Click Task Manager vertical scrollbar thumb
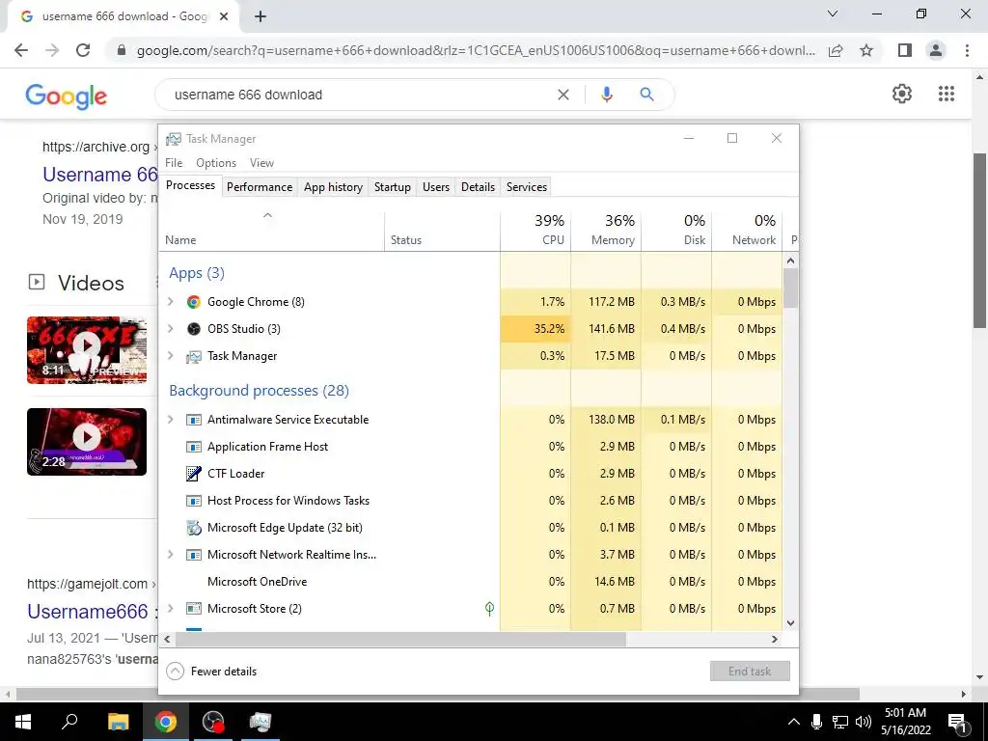988x741 pixels. pyautogui.click(x=791, y=288)
